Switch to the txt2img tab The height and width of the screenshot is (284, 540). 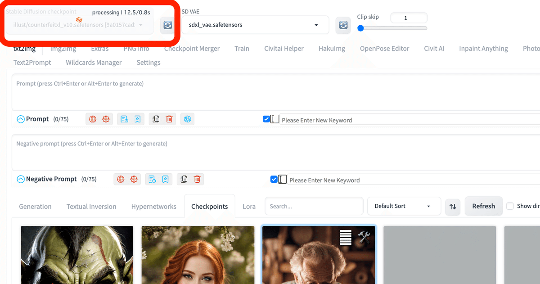[x=24, y=49]
